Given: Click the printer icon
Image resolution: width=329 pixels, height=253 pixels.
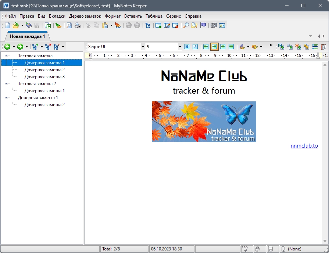Looking at the screenshot, I should tap(78, 25).
